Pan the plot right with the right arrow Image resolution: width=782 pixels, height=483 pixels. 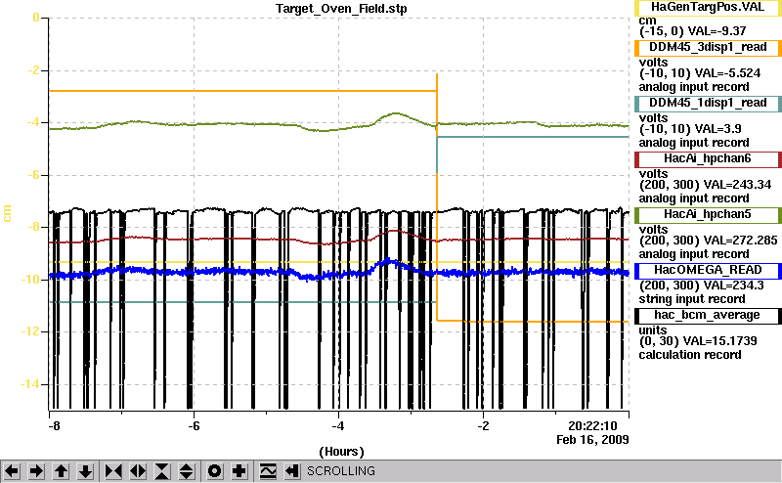pyautogui.click(x=36, y=471)
